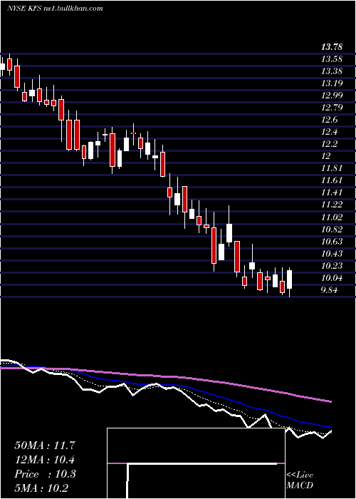Click the 11.61 price axis label
This screenshot has width=356, height=499.
pyautogui.click(x=332, y=180)
